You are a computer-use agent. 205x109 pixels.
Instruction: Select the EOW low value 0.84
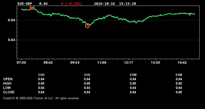coord(133,88)
